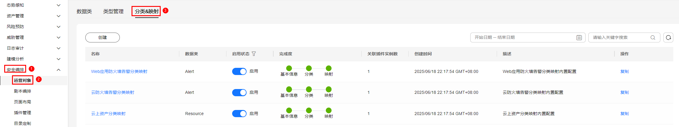This screenshot has height=127, width=679.
Task: Click 基本信息 step dot in 云上资产 row
Action: click(289, 110)
